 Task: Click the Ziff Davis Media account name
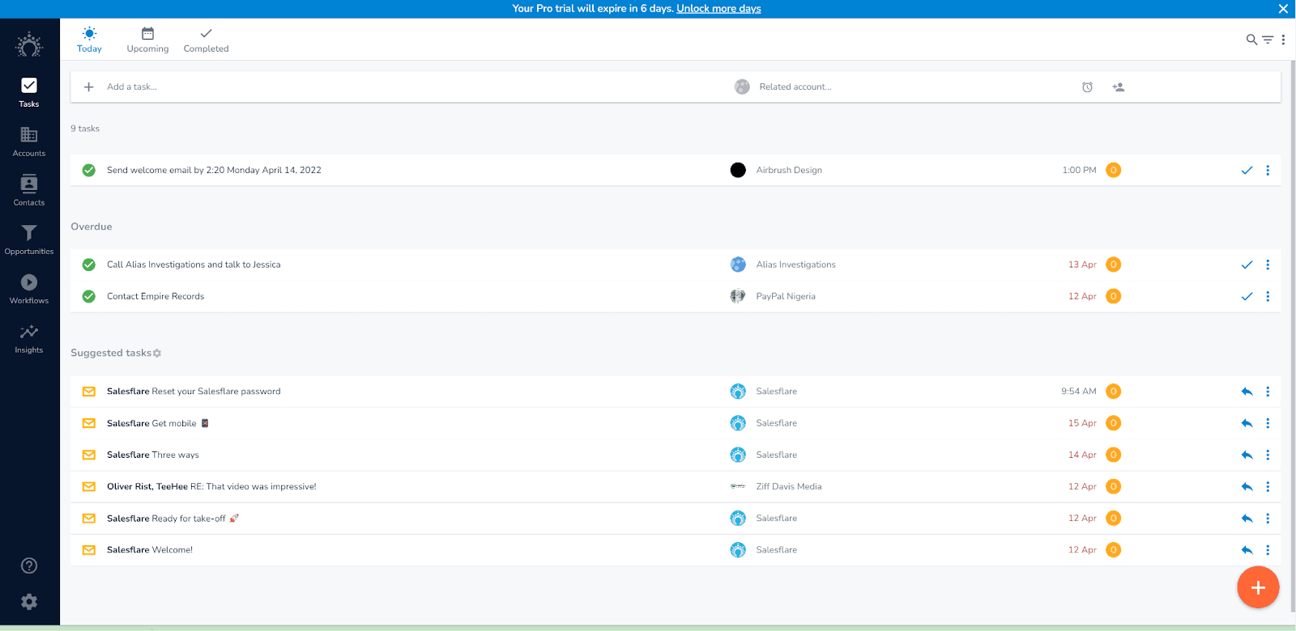point(789,486)
